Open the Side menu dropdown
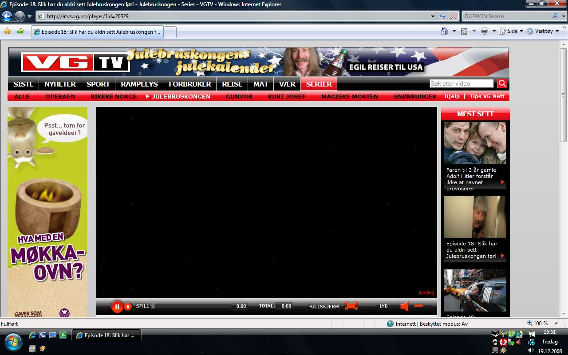Image resolution: width=568 pixels, height=355 pixels. [x=511, y=31]
